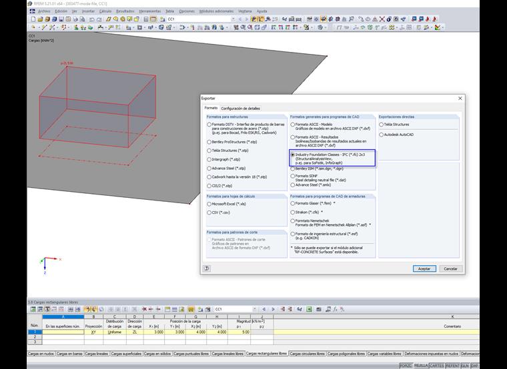Toggle CARTES in status bar

[x=436, y=366]
